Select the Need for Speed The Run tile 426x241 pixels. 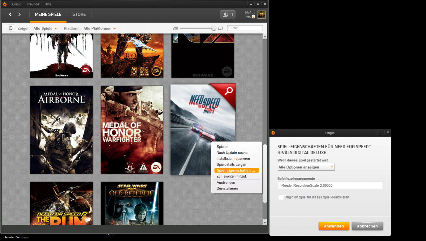62,203
